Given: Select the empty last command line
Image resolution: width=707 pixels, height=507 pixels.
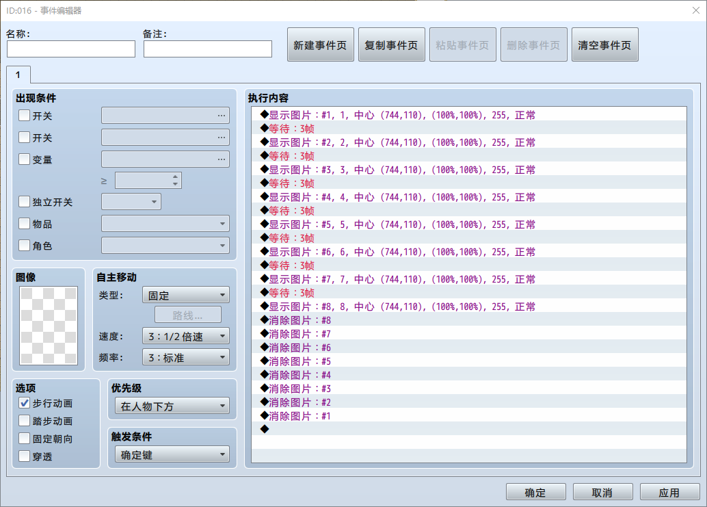Looking at the screenshot, I should click(469, 429).
